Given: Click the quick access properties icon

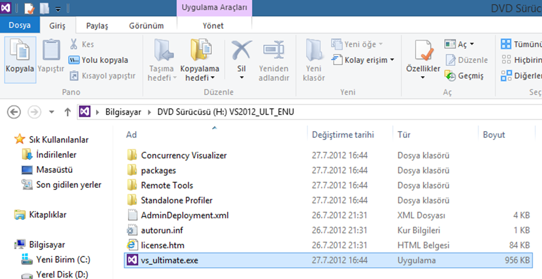Looking at the screenshot, I should [29, 8].
